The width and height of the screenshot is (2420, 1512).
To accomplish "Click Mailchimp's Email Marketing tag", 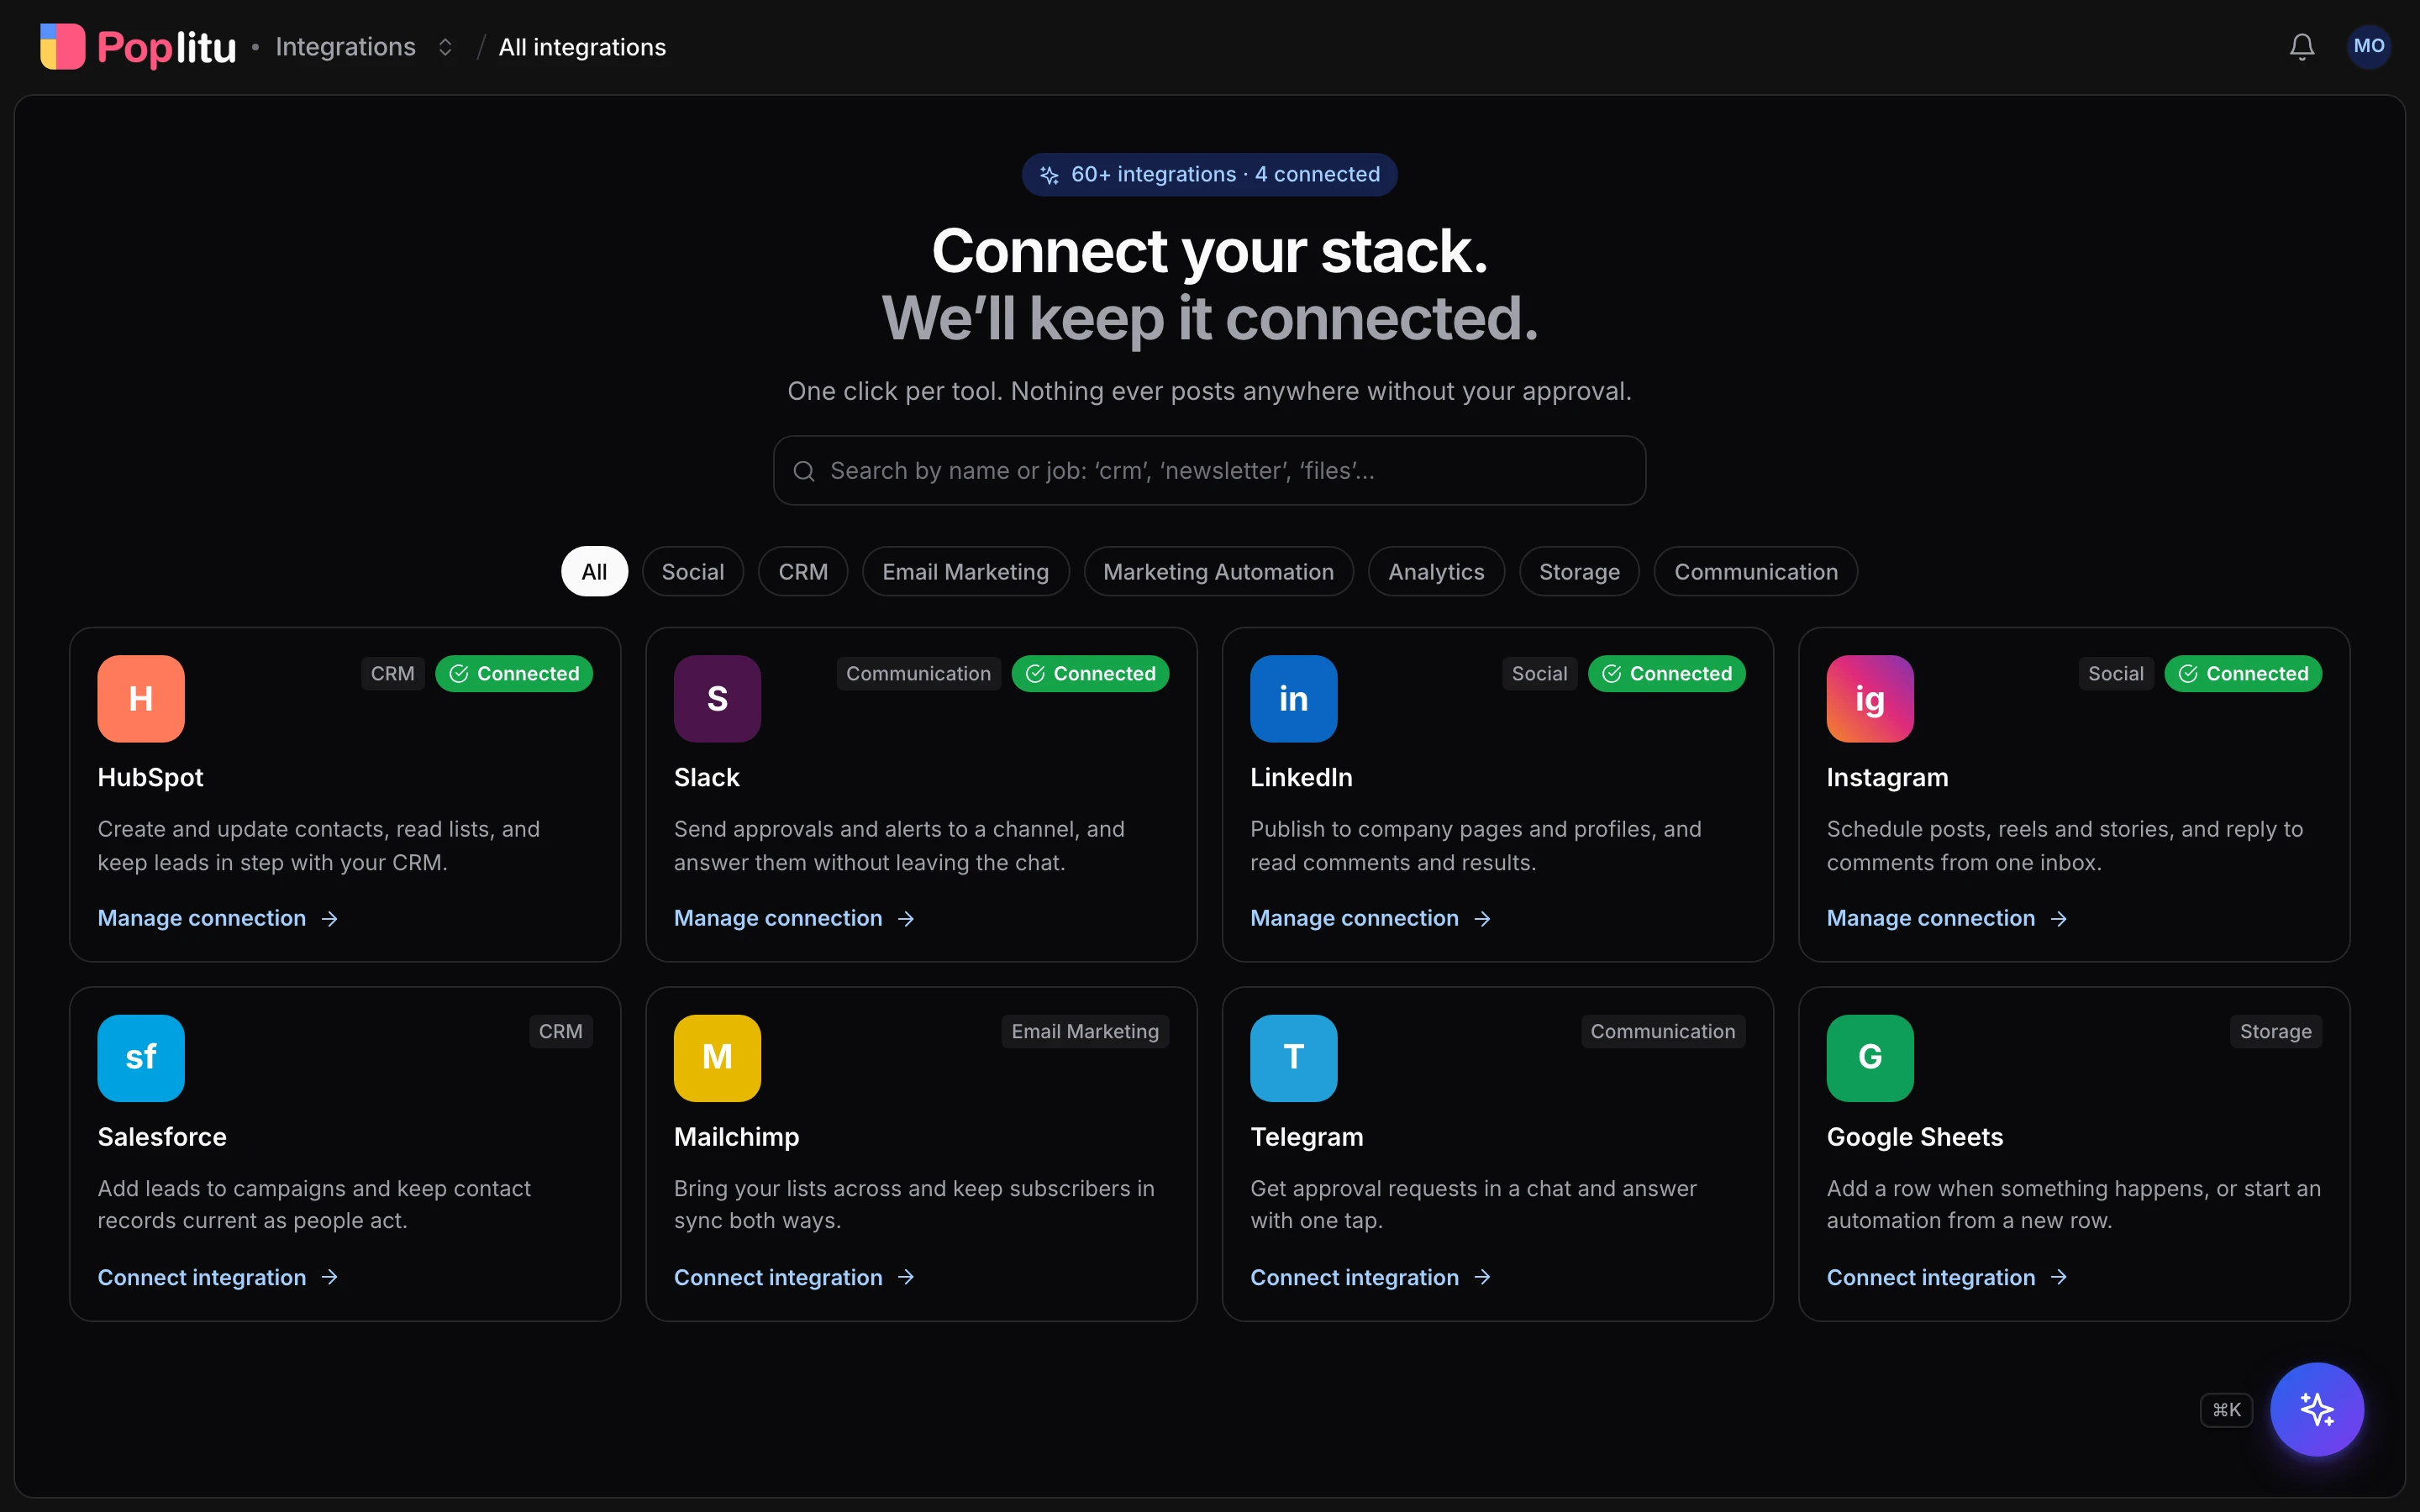I will tap(1085, 1031).
